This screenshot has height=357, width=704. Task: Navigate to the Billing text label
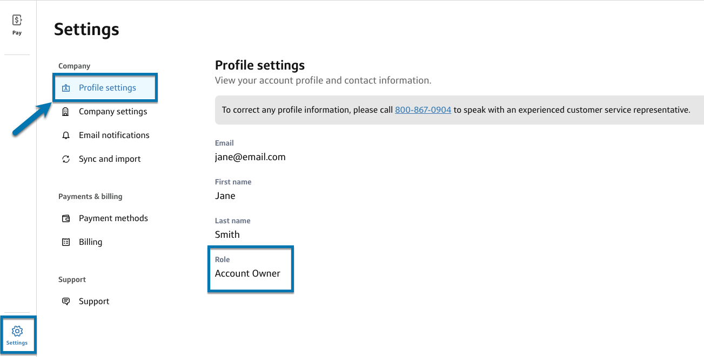coord(90,242)
